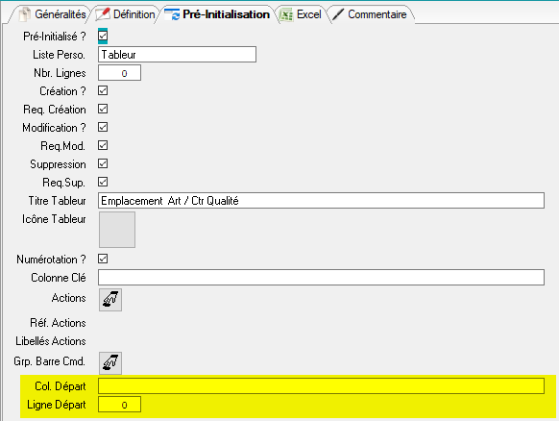Image resolution: width=559 pixels, height=421 pixels.
Task: Uncheck the Suppression checkbox
Action: tap(103, 163)
